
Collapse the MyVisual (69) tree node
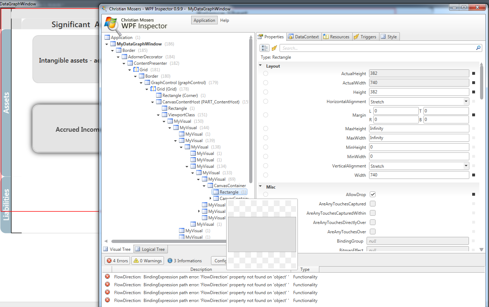pos(198,179)
